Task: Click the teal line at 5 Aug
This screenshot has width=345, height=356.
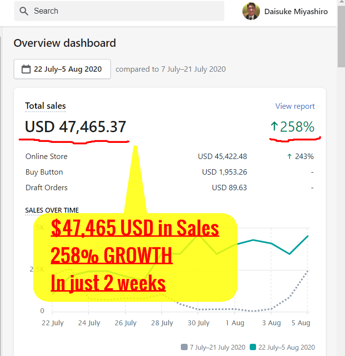Action: (x=307, y=236)
